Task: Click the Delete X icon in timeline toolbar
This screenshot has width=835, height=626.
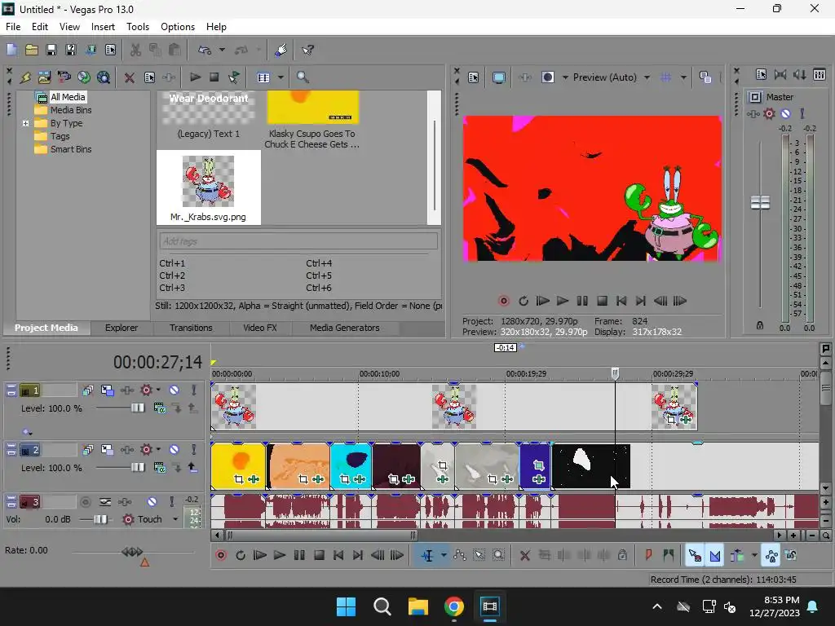Action: (524, 556)
